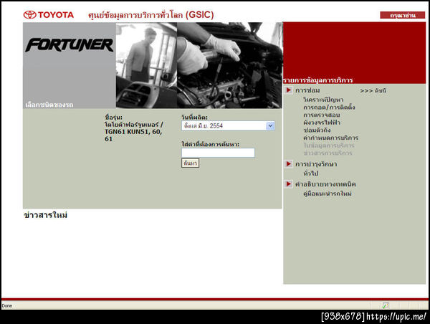Viewport: 430px width, 324px height.
Task: Click the engine repair photo
Action: click(229, 65)
